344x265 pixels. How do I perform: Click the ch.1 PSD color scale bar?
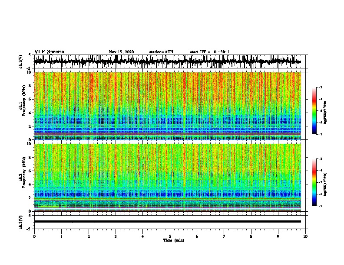[x=314, y=111]
